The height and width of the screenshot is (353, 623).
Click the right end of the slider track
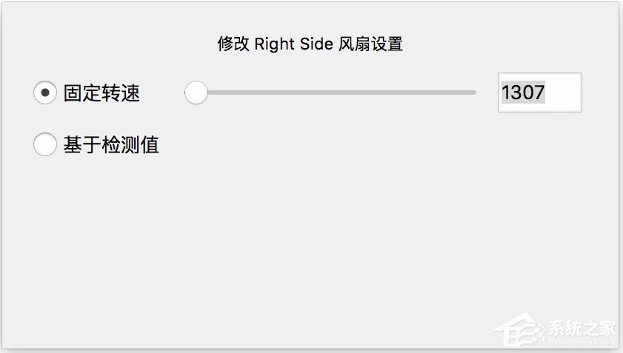click(473, 93)
